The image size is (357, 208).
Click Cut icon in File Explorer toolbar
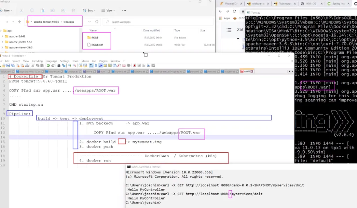pos(21,10)
